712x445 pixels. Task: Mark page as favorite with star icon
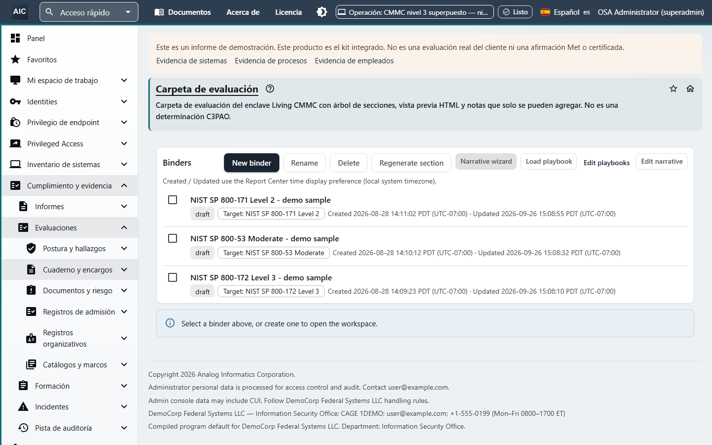pos(673,89)
